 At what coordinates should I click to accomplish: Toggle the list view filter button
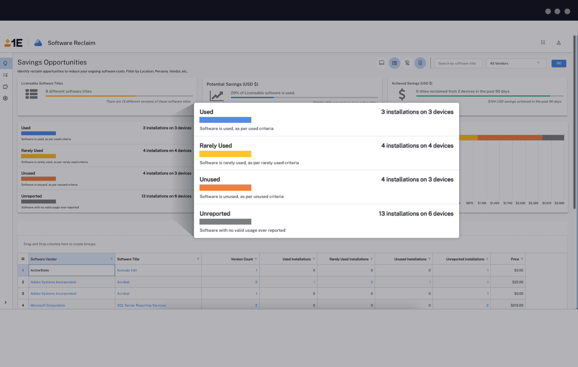(394, 63)
